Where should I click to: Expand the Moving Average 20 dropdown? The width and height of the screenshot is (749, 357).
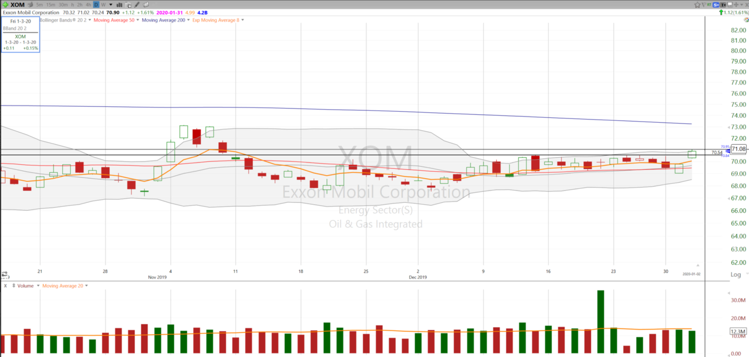(x=86, y=286)
